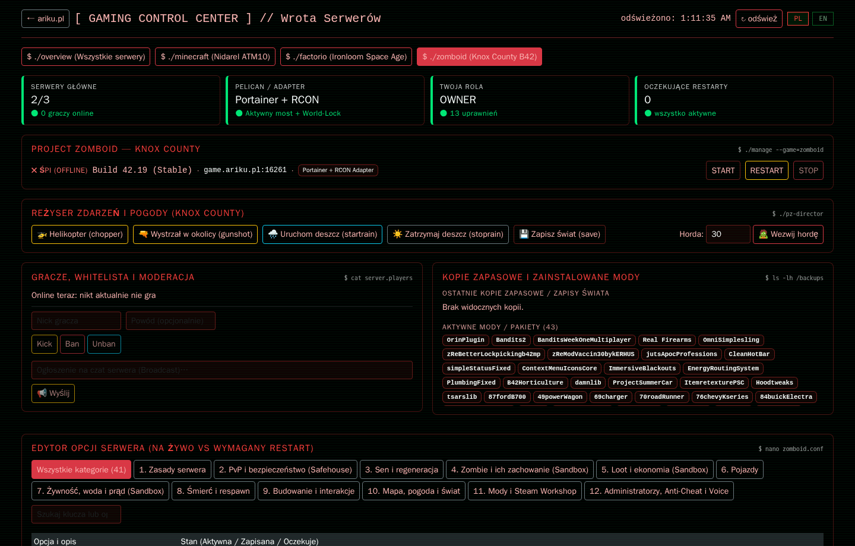Screen dimensions: 855x546
Task: Restart the Zomboid server
Action: point(767,170)
